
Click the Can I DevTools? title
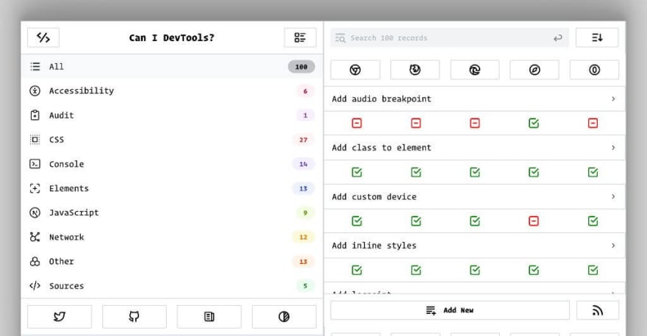pos(171,37)
